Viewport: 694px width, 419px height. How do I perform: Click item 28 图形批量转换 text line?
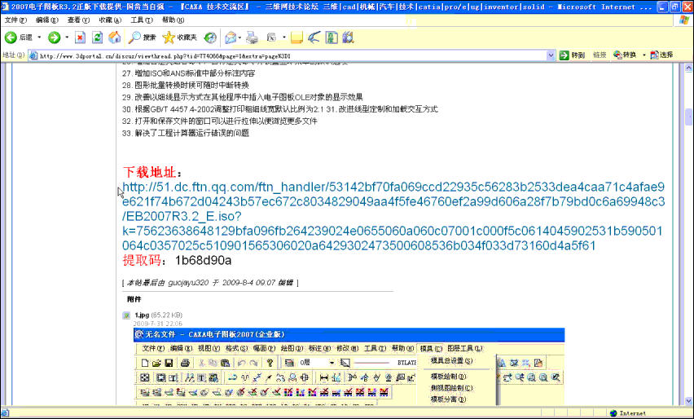(186, 85)
